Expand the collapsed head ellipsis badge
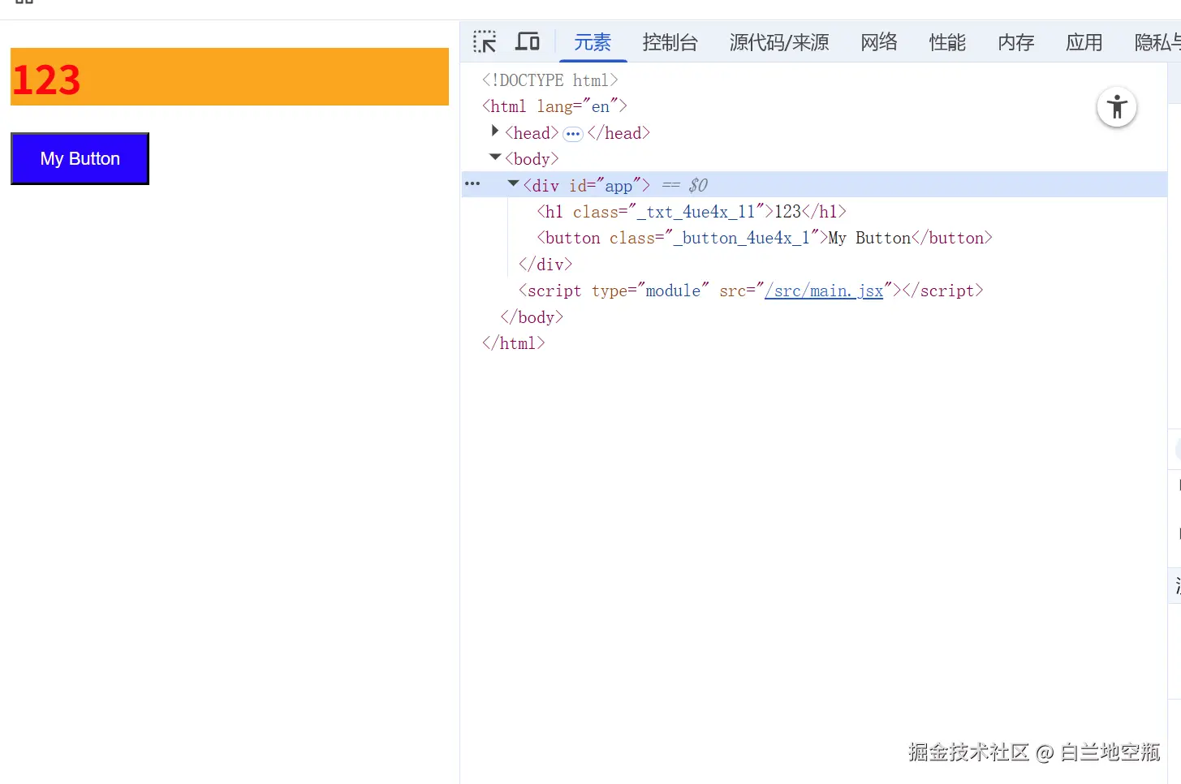The image size is (1181, 784). [573, 134]
